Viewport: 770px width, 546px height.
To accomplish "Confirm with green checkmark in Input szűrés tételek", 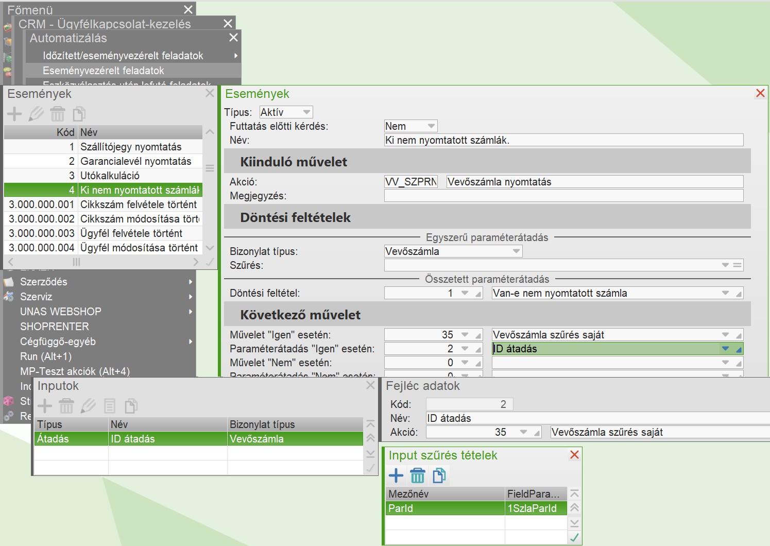I will coord(574,537).
